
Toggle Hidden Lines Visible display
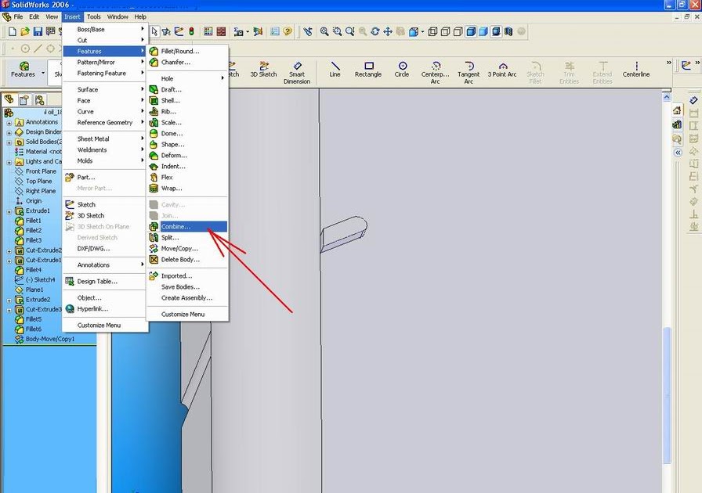(x=446, y=31)
